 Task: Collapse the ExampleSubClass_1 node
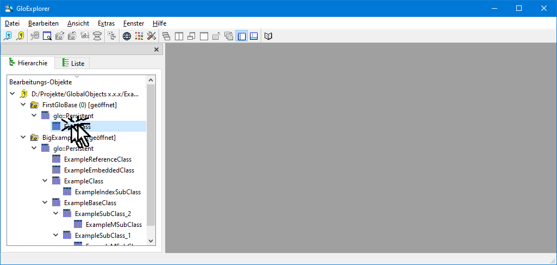[x=56, y=235]
